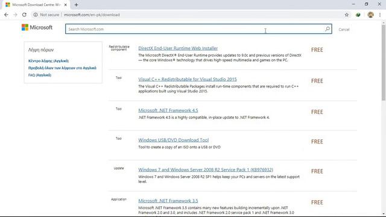Minimize the Chrome window
386x217 pixels.
(353, 4)
